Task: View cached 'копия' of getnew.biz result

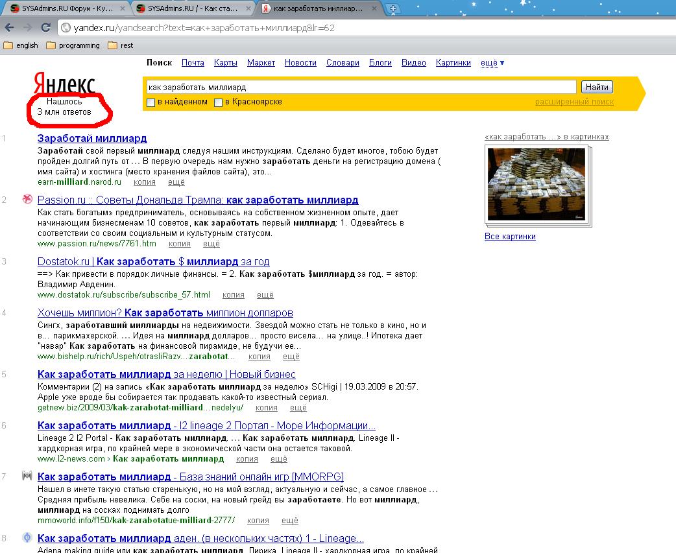Action: [x=267, y=408]
